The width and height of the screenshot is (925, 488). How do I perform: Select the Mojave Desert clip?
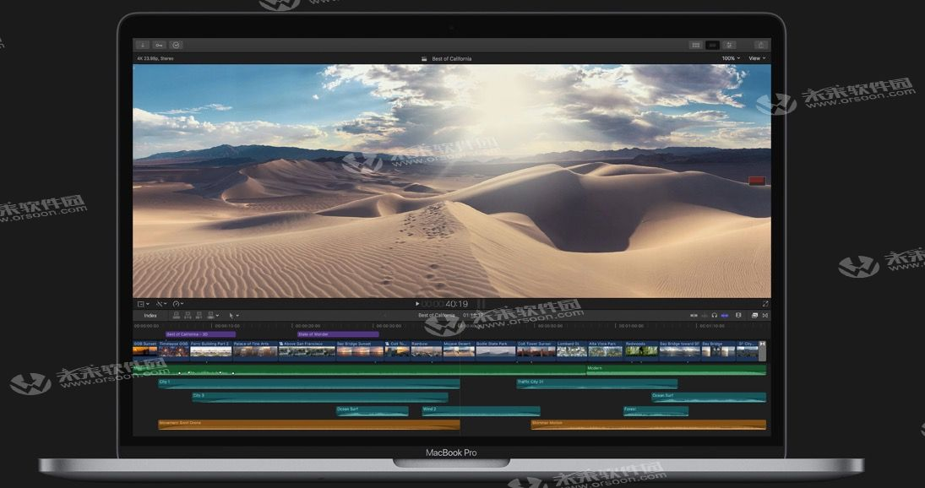(459, 350)
